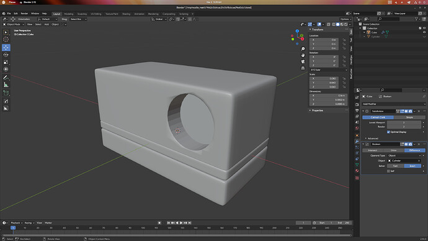This screenshot has width=428, height=241.
Task: Select Solid viewport shading mode
Action: [337, 24]
